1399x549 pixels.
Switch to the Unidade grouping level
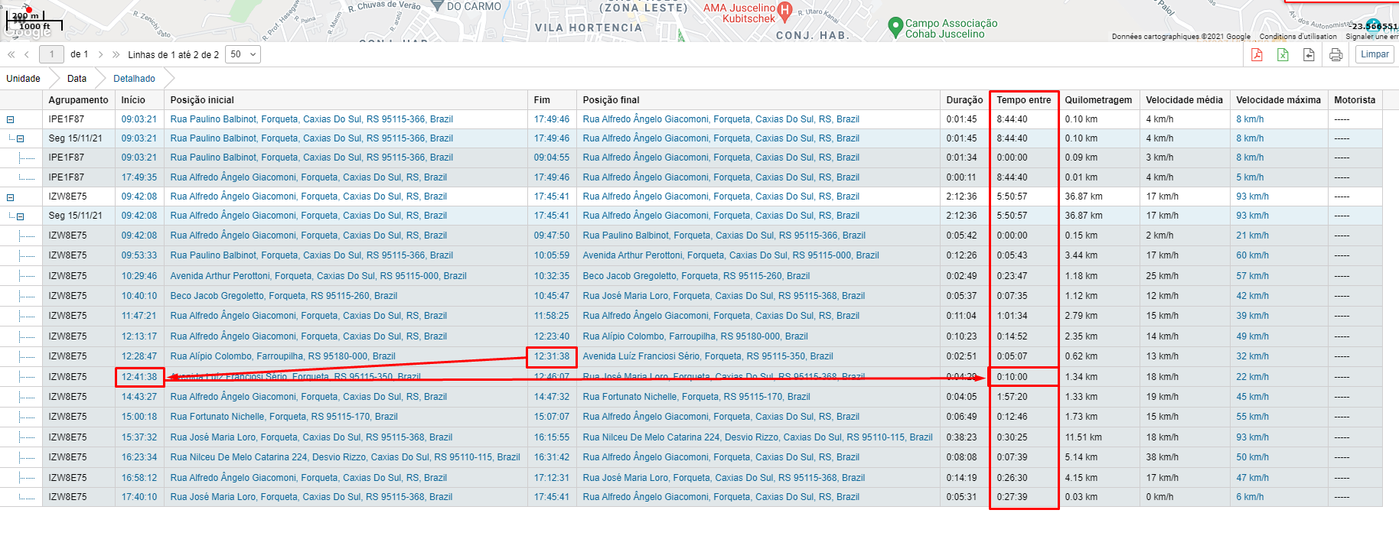(x=23, y=79)
